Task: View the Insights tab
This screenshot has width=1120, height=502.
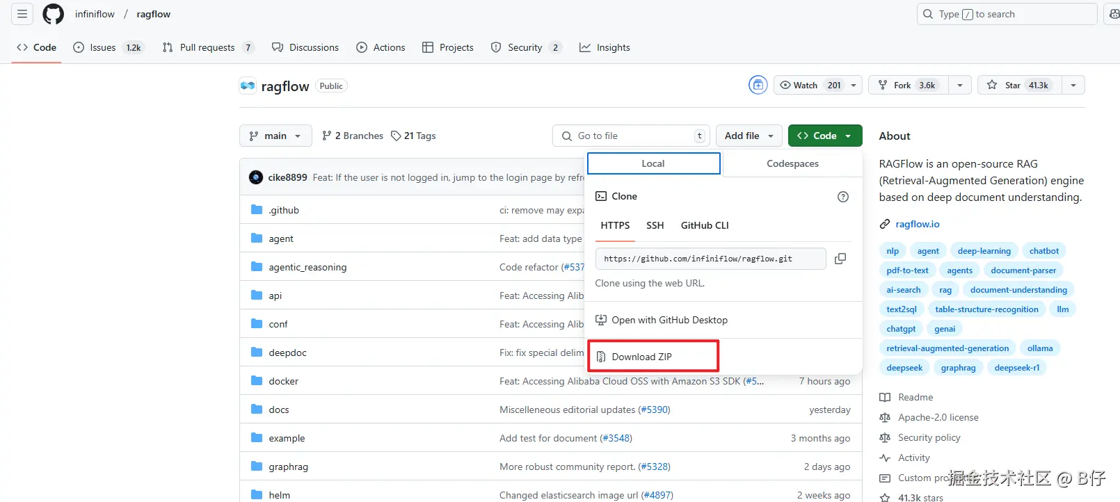Action: click(605, 47)
